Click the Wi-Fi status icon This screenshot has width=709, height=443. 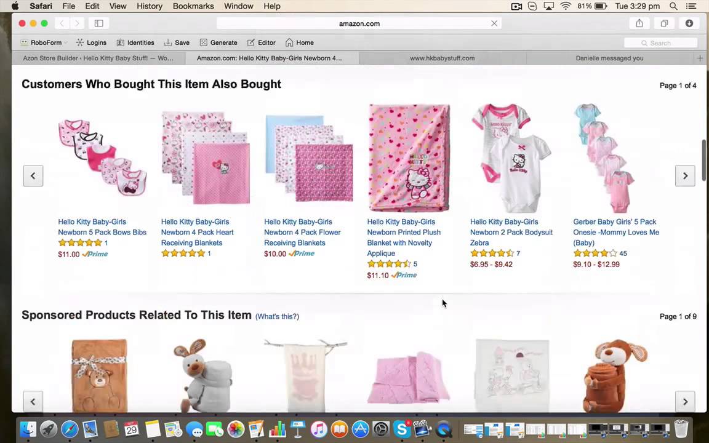pos(566,6)
